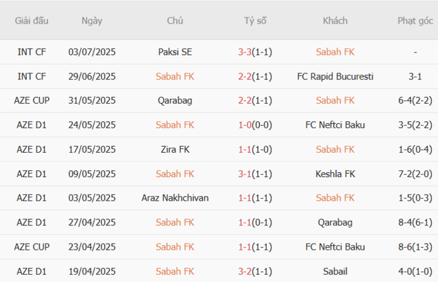Click the 3-1 score against Keshla FK
Image resolution: width=438 pixels, height=282 pixels.
[x=245, y=173]
